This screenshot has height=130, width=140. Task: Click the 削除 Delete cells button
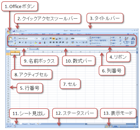coord(114,40)
